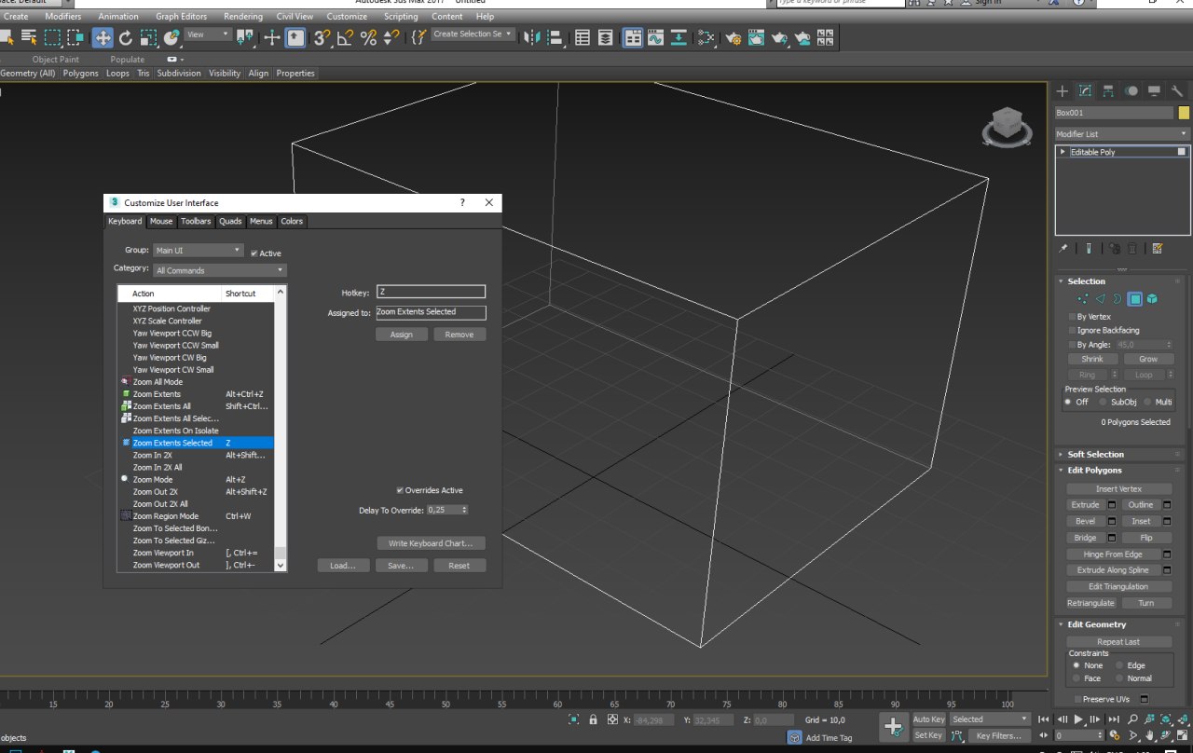
Task: Open the Curve Editor from the toolbar
Action: [x=656, y=37]
